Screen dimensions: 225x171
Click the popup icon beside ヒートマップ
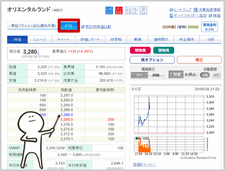[x=171, y=10]
